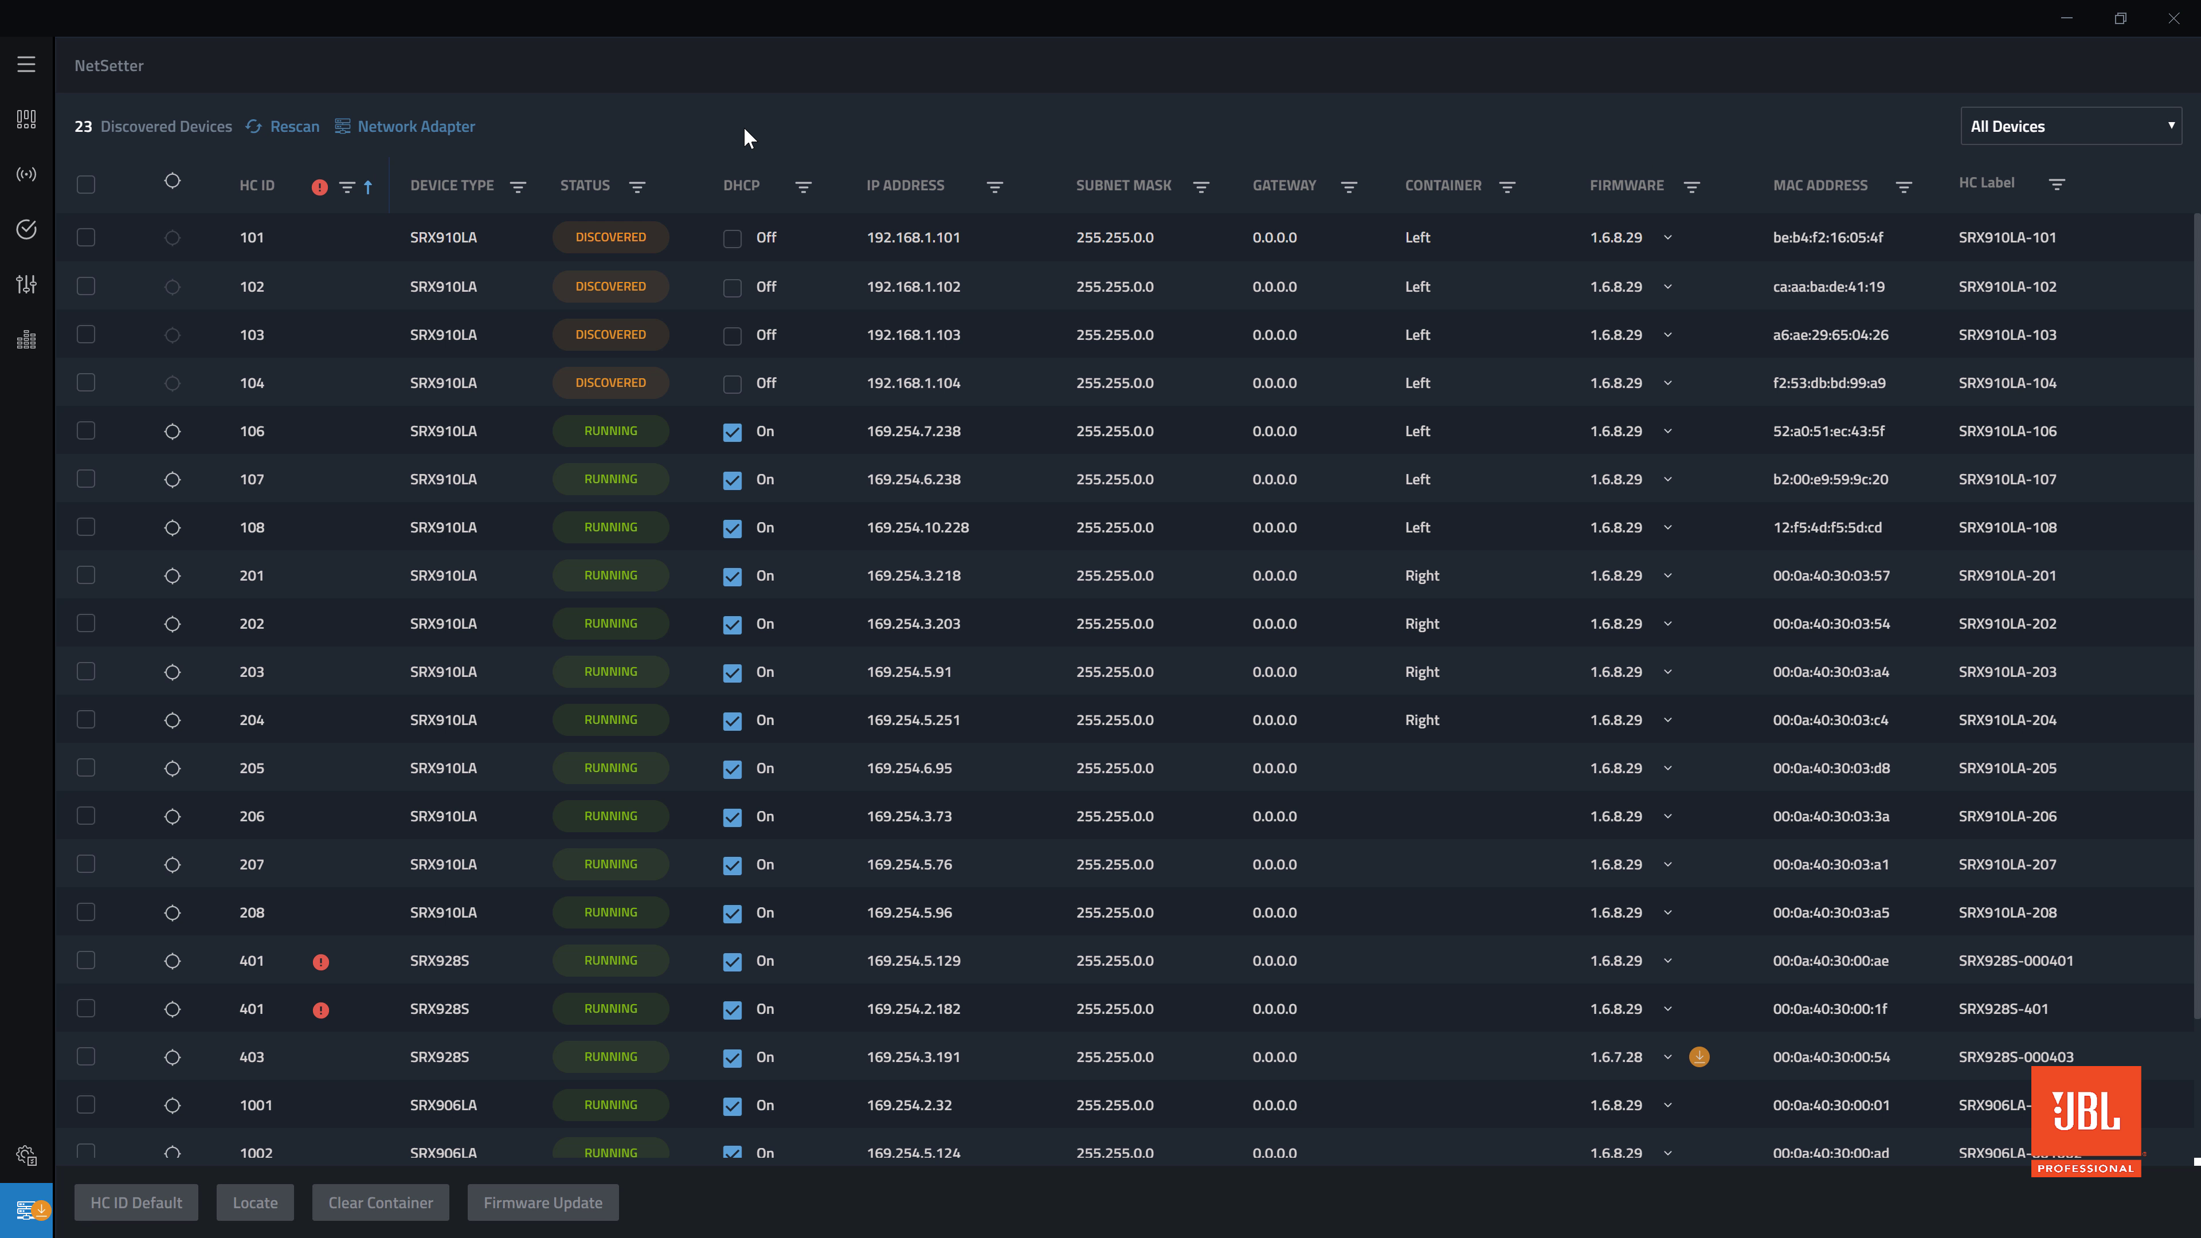Click locate icon for device 106
The width and height of the screenshot is (2201, 1238).
coord(172,432)
